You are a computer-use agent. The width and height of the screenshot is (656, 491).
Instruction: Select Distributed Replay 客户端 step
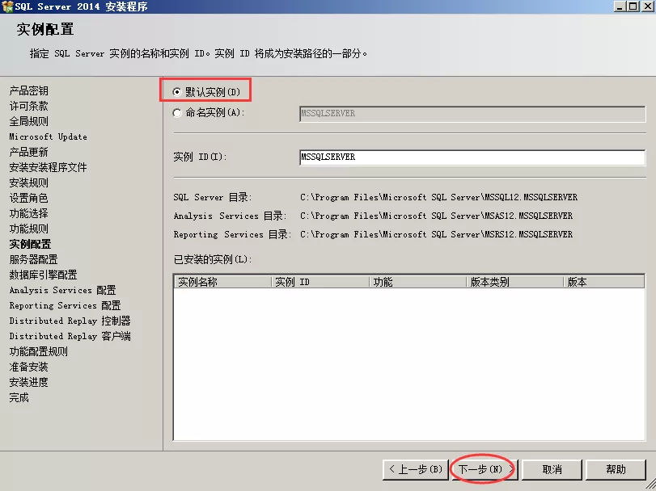[70, 337]
